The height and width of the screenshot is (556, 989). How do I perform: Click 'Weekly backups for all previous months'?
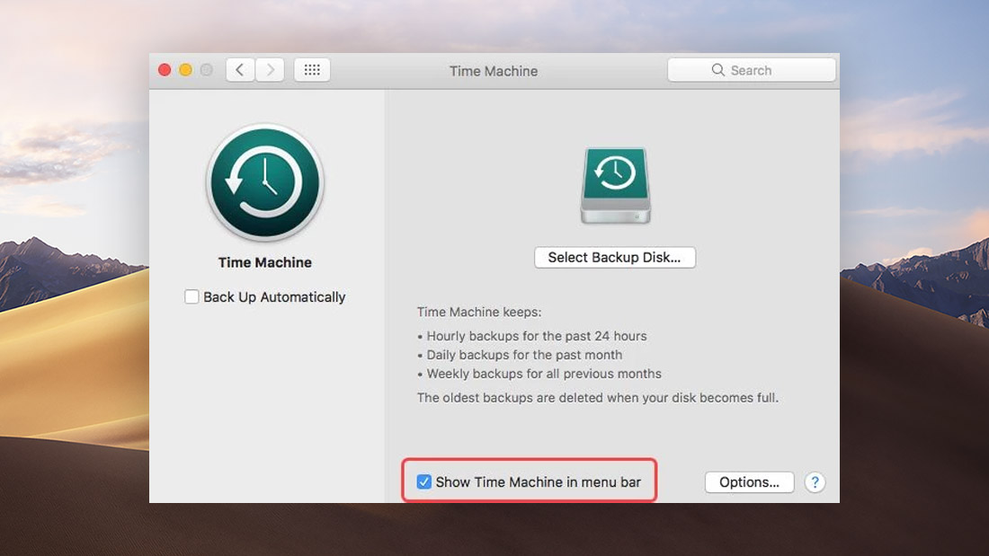544,374
